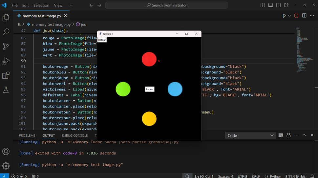Switch to the Debug Console tab
This screenshot has width=318, height=178.
coord(75,135)
